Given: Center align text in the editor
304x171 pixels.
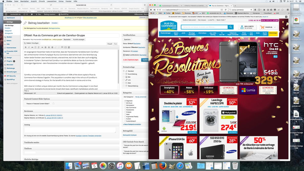Looking at the screenshot, I should [x=49, y=47].
